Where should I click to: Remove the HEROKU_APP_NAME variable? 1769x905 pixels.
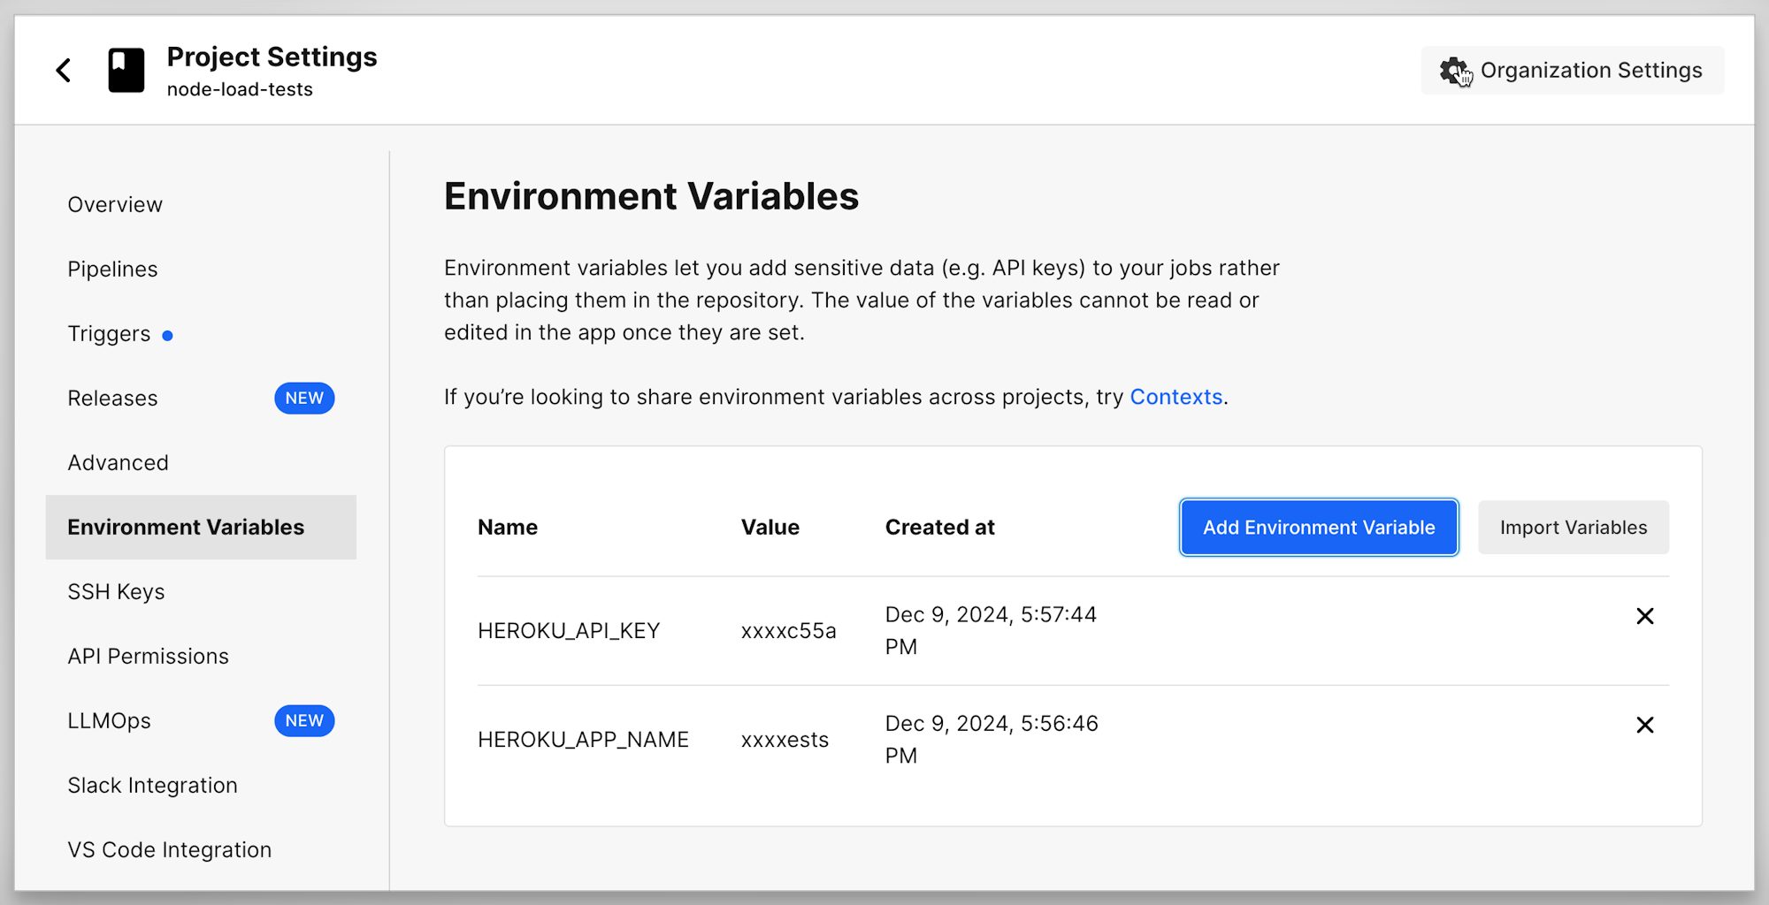1644,725
